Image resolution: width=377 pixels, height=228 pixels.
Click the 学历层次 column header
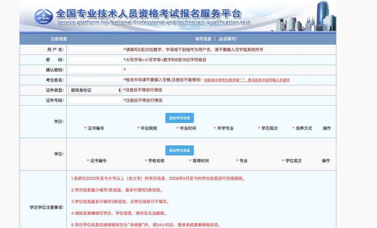coord(269,128)
